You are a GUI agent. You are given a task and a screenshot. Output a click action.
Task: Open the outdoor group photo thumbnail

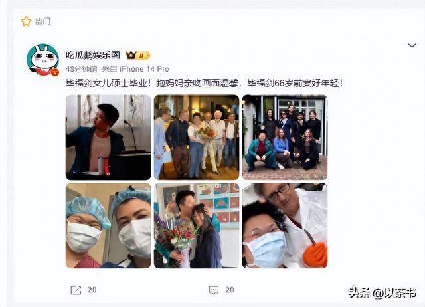285,138
